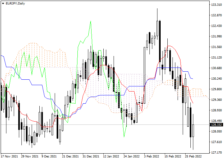Select the 129.800 price axis value
The image size is (224, 160).
tap(216, 89)
